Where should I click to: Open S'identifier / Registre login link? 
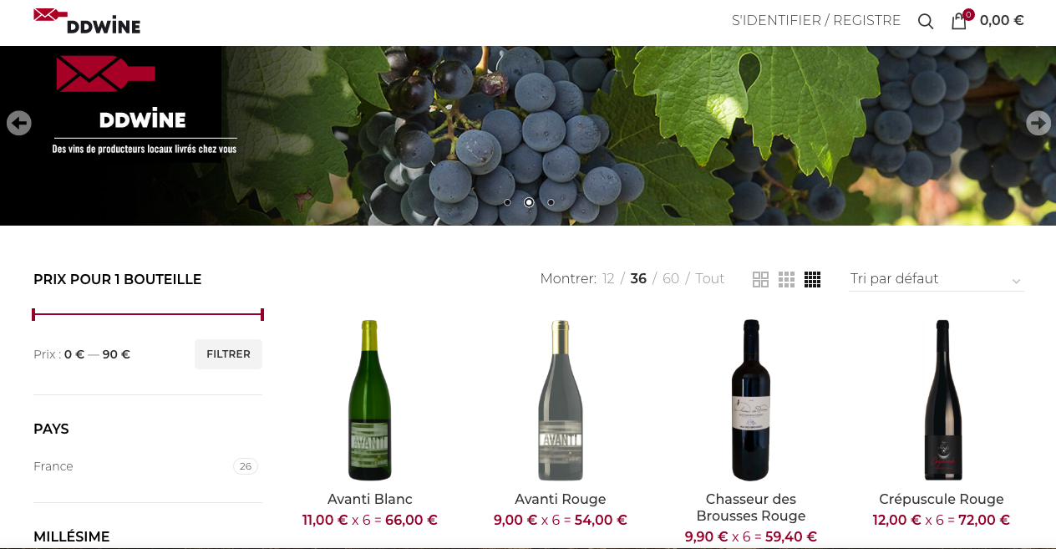[816, 20]
